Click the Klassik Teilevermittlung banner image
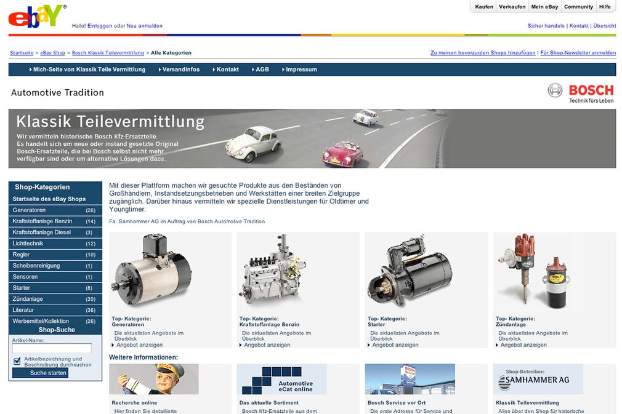 point(312,138)
